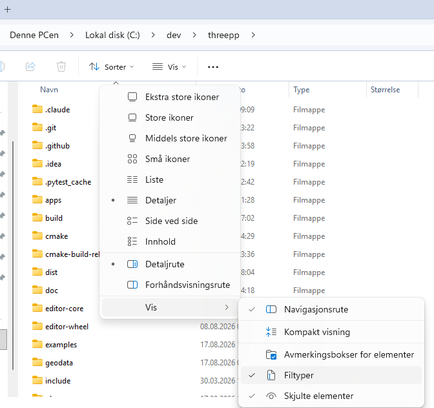The image size is (434, 408).
Task: Sort by the Navn column header
Action: [49, 90]
